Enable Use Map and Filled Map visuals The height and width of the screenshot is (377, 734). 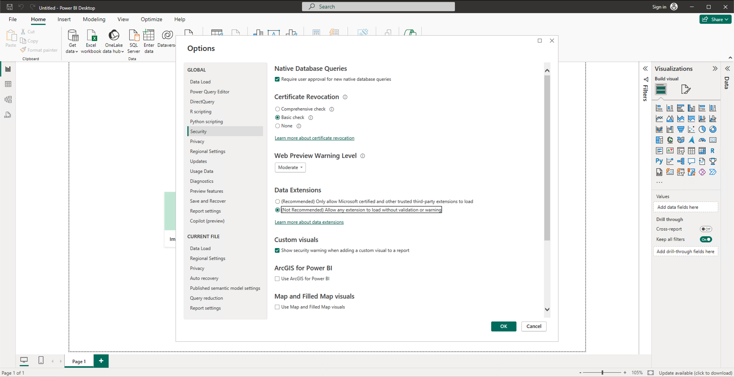(277, 307)
